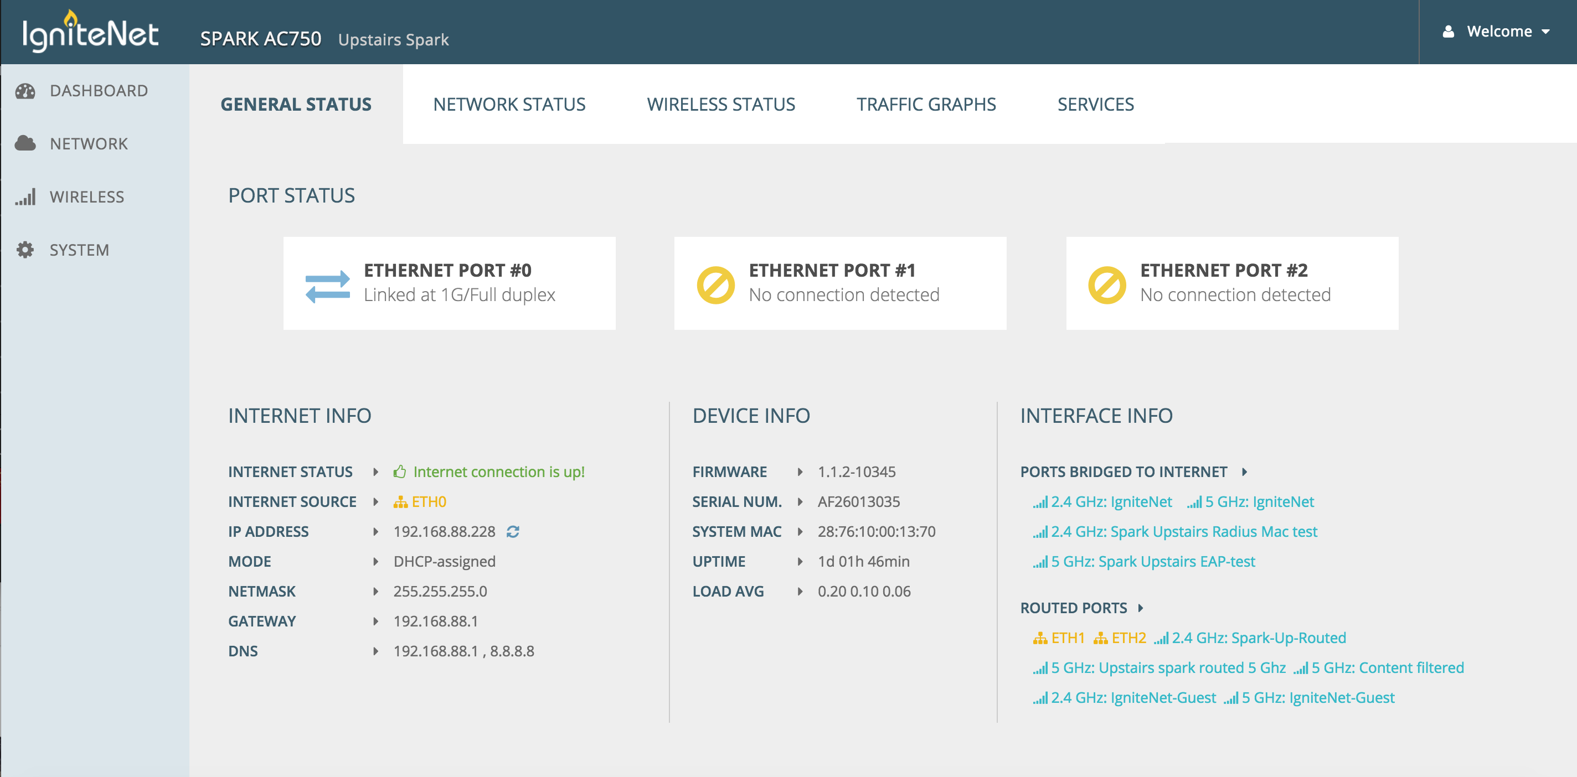Click the IP address refresh icon
This screenshot has width=1577, height=777.
[x=513, y=532]
